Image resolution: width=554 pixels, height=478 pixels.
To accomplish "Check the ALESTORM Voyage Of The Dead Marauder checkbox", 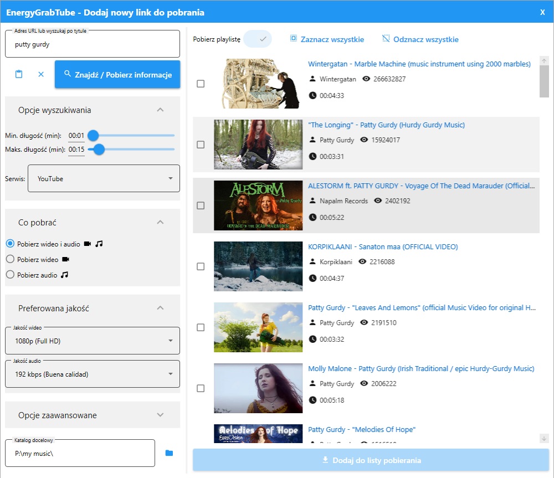I will click(x=201, y=205).
